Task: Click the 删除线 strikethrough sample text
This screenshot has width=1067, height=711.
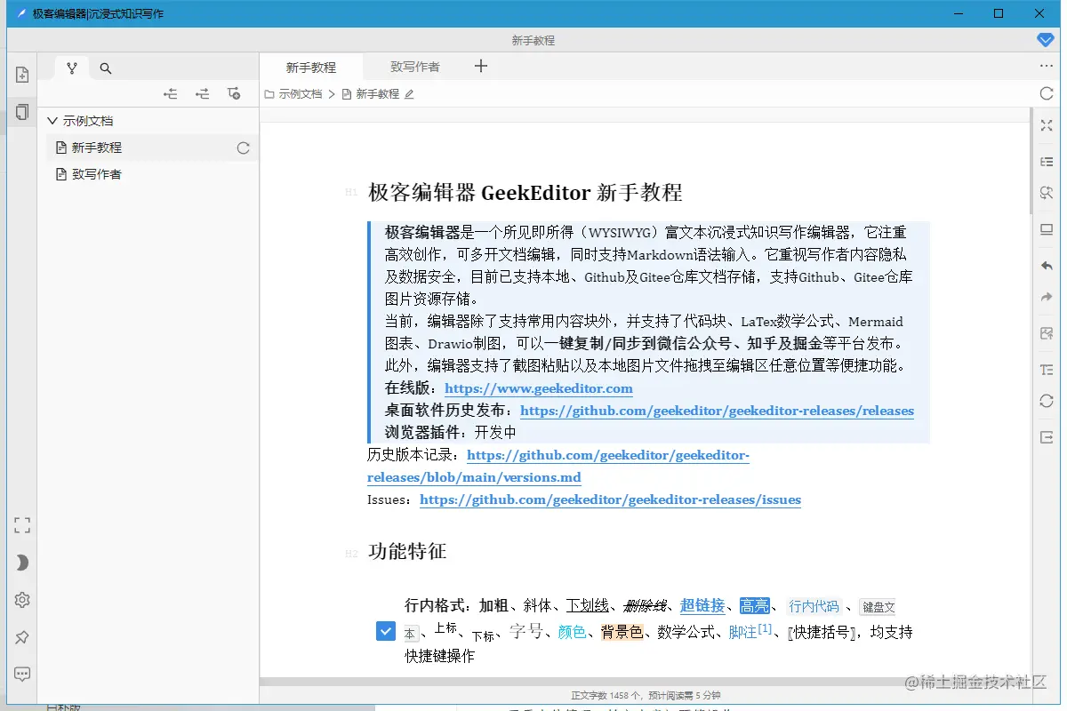Action: pyautogui.click(x=646, y=606)
